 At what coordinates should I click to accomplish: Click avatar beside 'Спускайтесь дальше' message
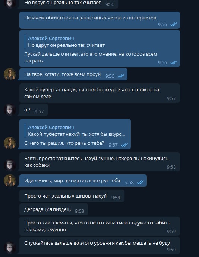(10, 248)
